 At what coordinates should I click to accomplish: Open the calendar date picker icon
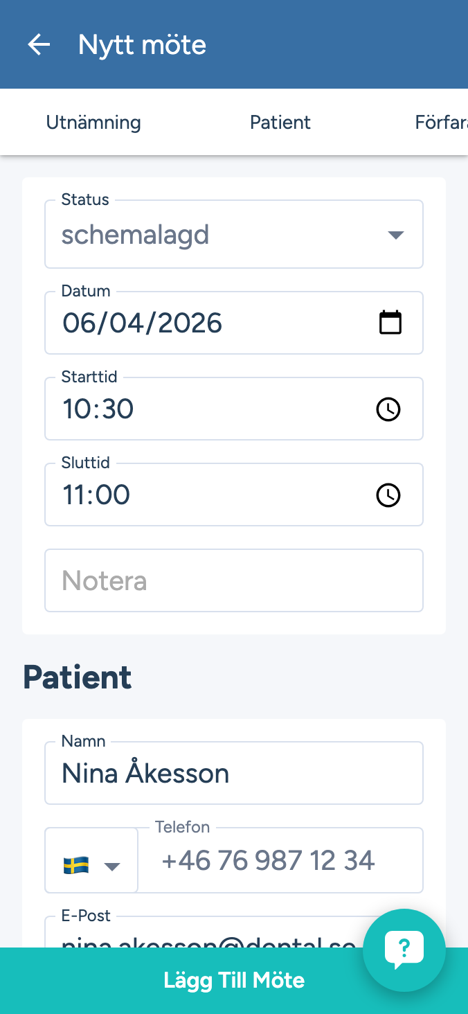tap(390, 323)
